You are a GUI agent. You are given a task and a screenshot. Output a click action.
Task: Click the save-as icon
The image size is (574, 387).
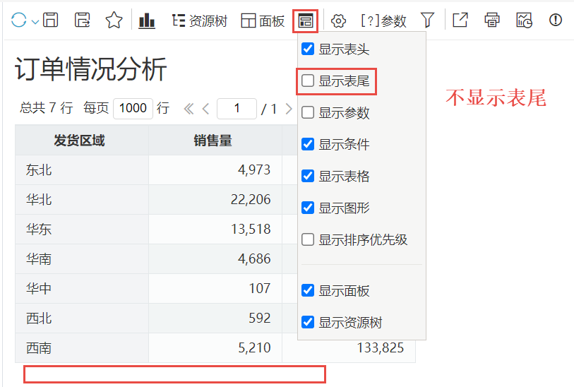click(82, 20)
